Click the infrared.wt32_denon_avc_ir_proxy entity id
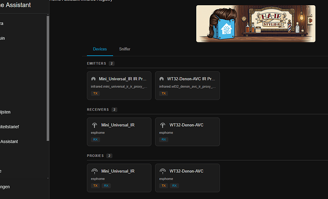 click(187, 87)
